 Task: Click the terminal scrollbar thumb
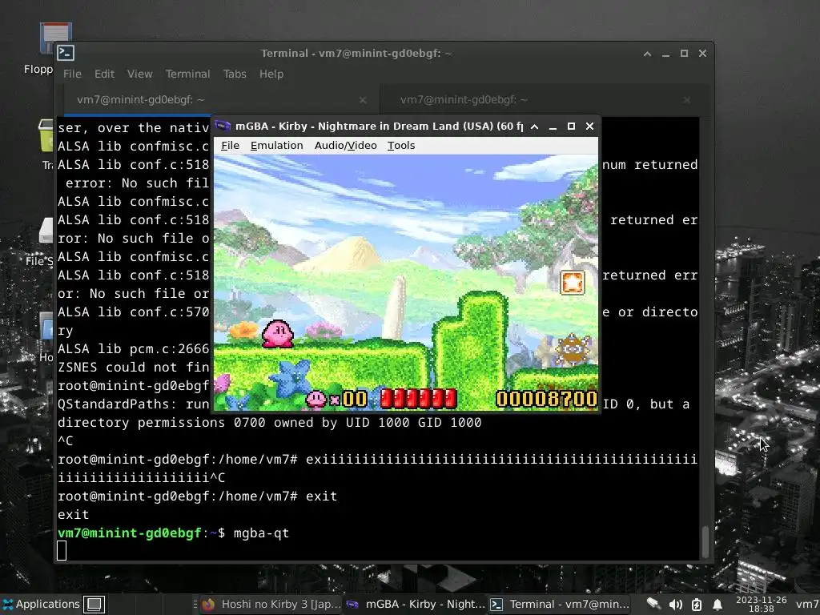(x=705, y=542)
